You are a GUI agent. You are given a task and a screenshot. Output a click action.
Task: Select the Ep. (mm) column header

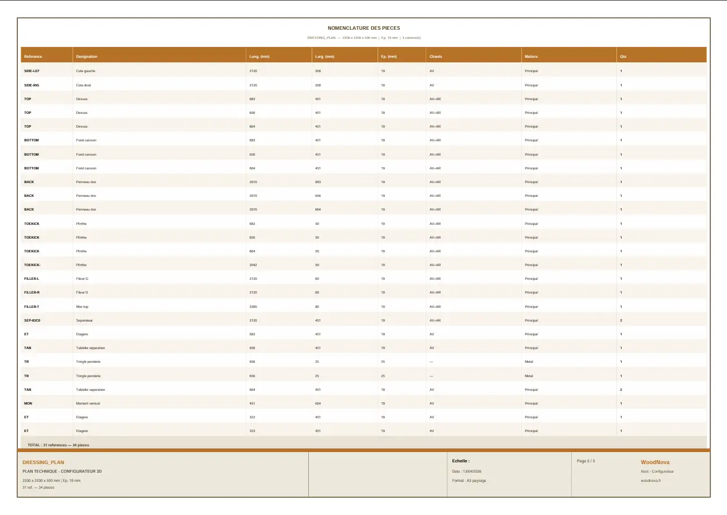[x=388, y=56]
